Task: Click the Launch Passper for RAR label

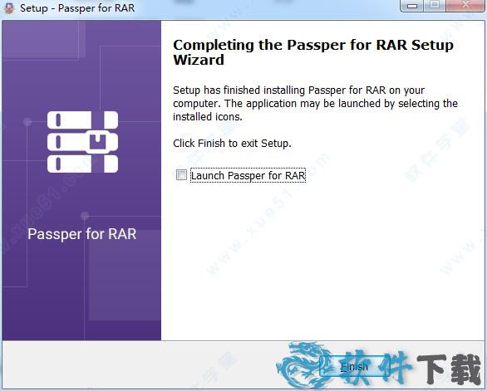Action: click(248, 175)
